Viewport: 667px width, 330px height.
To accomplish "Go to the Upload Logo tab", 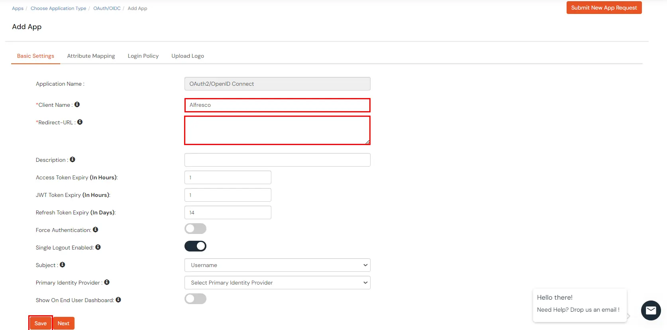I will click(x=188, y=56).
